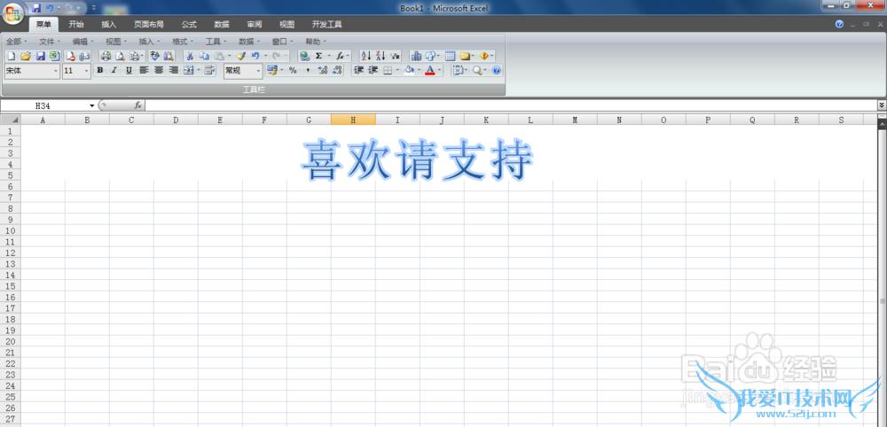Click the New blank workbook icon
The image size is (887, 427).
click(x=12, y=56)
